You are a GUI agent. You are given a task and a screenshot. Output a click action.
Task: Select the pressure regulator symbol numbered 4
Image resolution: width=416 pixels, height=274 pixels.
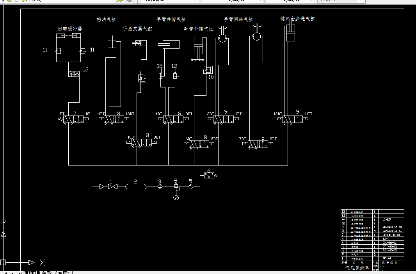click(176, 187)
